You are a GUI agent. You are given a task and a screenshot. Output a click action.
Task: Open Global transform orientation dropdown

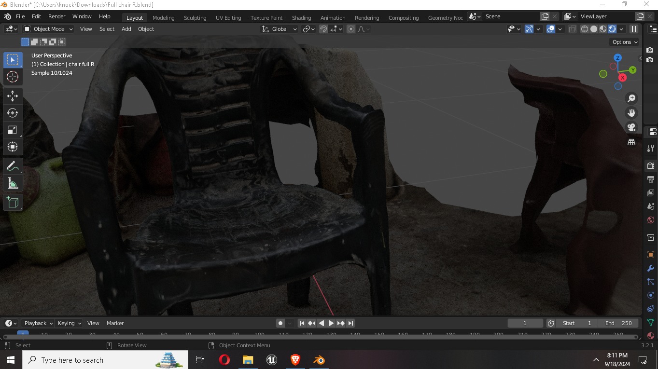pos(280,29)
